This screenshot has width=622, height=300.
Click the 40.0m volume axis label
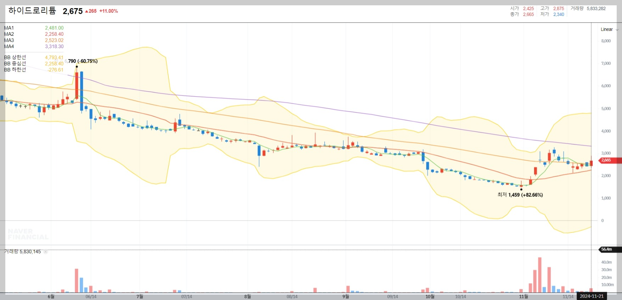pyautogui.click(x=606, y=262)
